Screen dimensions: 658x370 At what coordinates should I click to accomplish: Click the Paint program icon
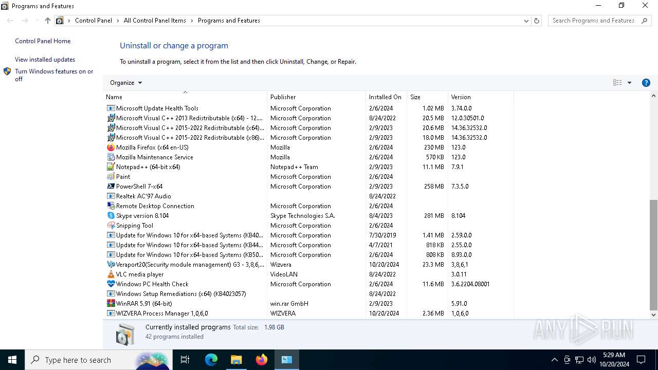coord(111,177)
